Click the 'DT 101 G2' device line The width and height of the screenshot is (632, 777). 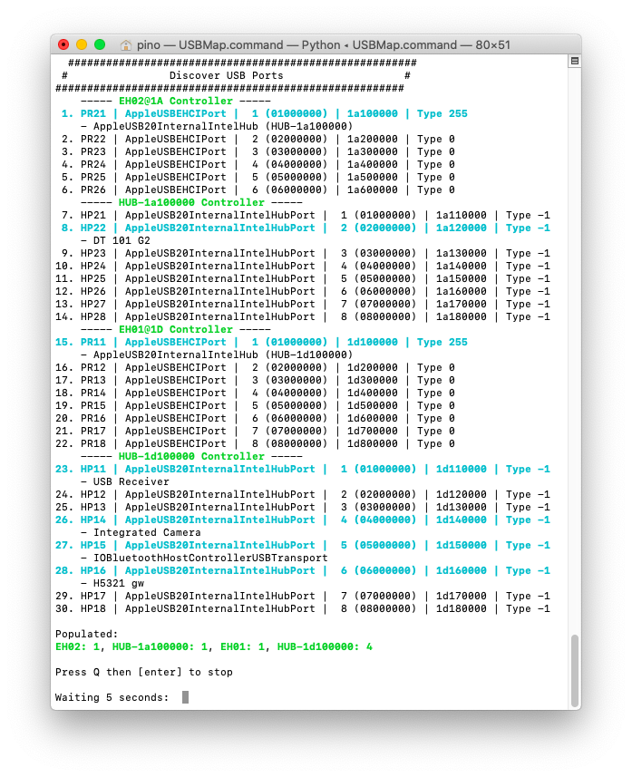115,241
